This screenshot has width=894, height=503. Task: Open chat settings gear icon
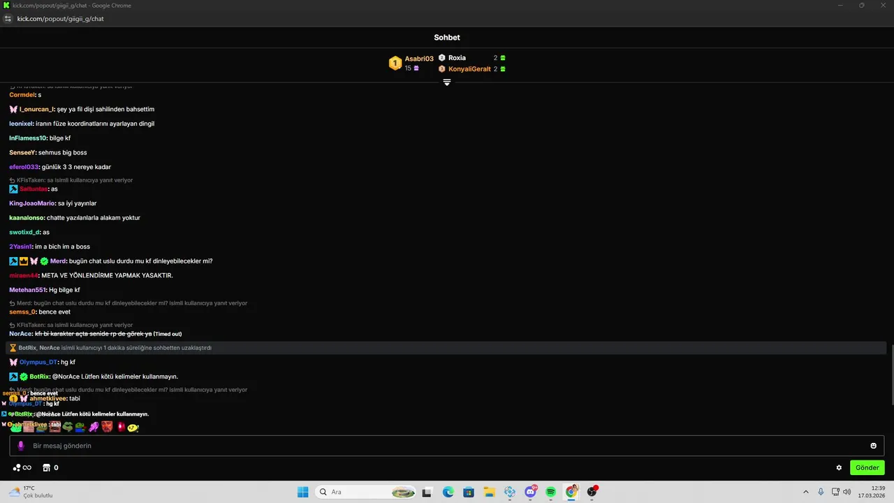[x=839, y=467]
